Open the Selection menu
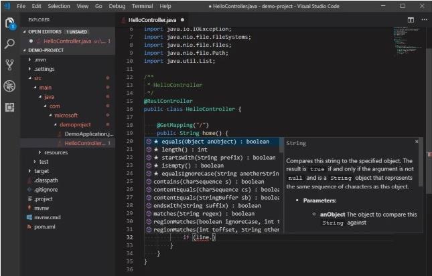 coord(59,5)
